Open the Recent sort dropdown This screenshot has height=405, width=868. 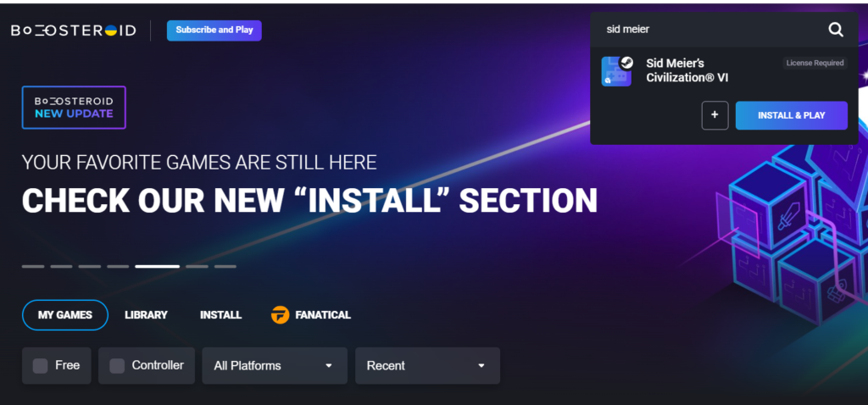(427, 366)
